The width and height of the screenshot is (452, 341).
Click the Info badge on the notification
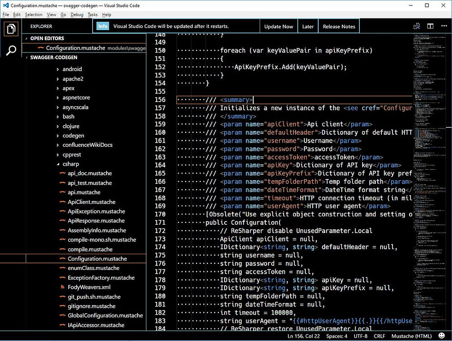click(102, 26)
